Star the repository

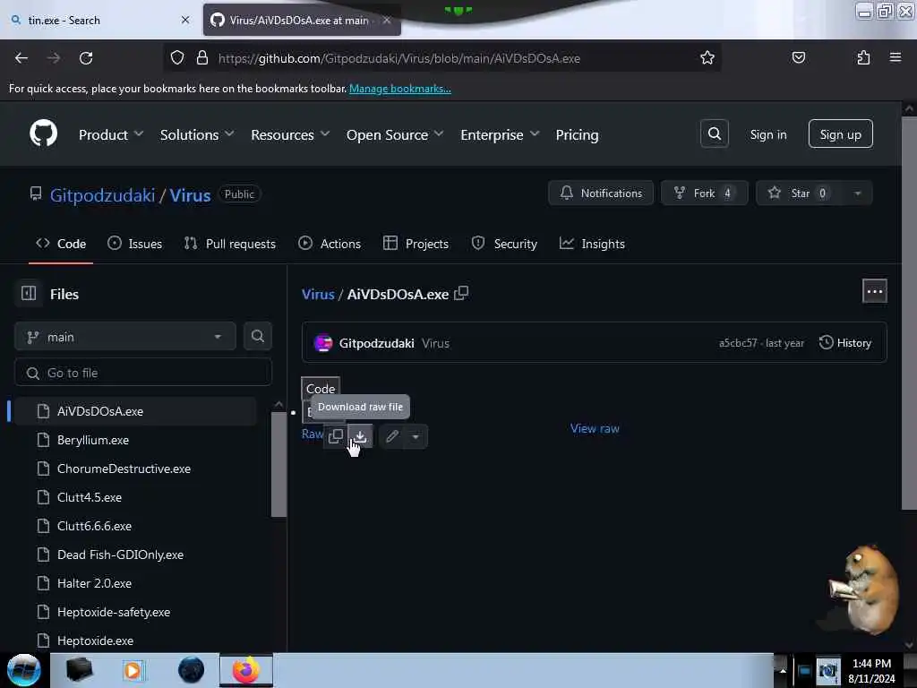coord(800,193)
